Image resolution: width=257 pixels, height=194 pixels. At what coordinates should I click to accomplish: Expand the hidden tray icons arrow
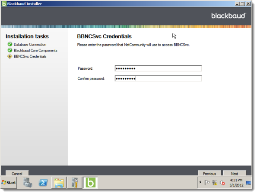pos(200,182)
